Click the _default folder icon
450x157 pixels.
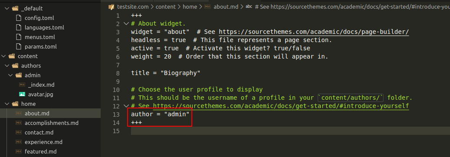point(15,9)
